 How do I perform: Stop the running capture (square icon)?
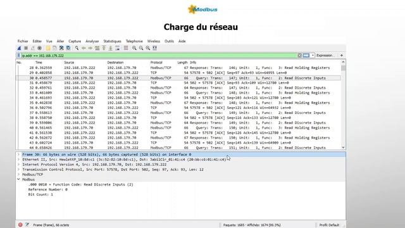(x=26, y=48)
